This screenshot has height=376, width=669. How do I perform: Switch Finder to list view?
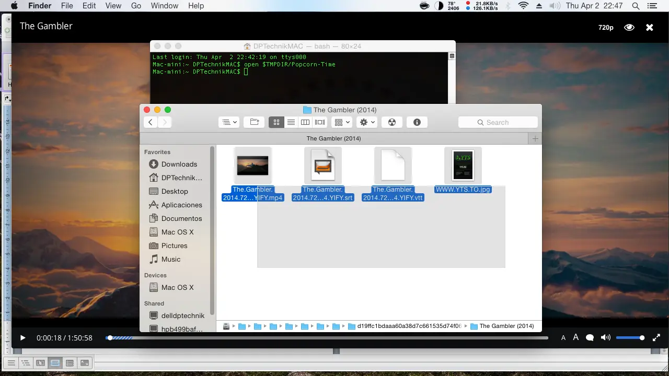tap(291, 122)
